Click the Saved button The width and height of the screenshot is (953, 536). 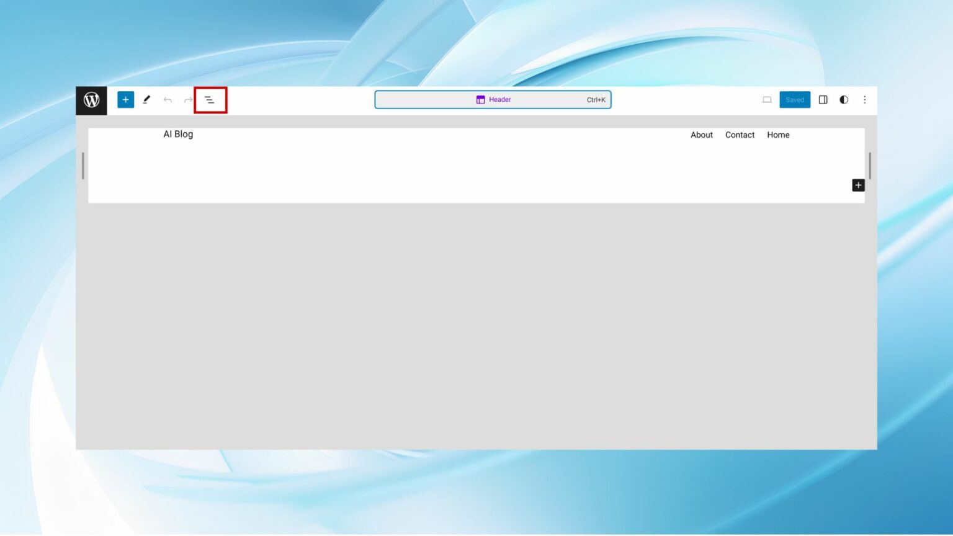(795, 99)
